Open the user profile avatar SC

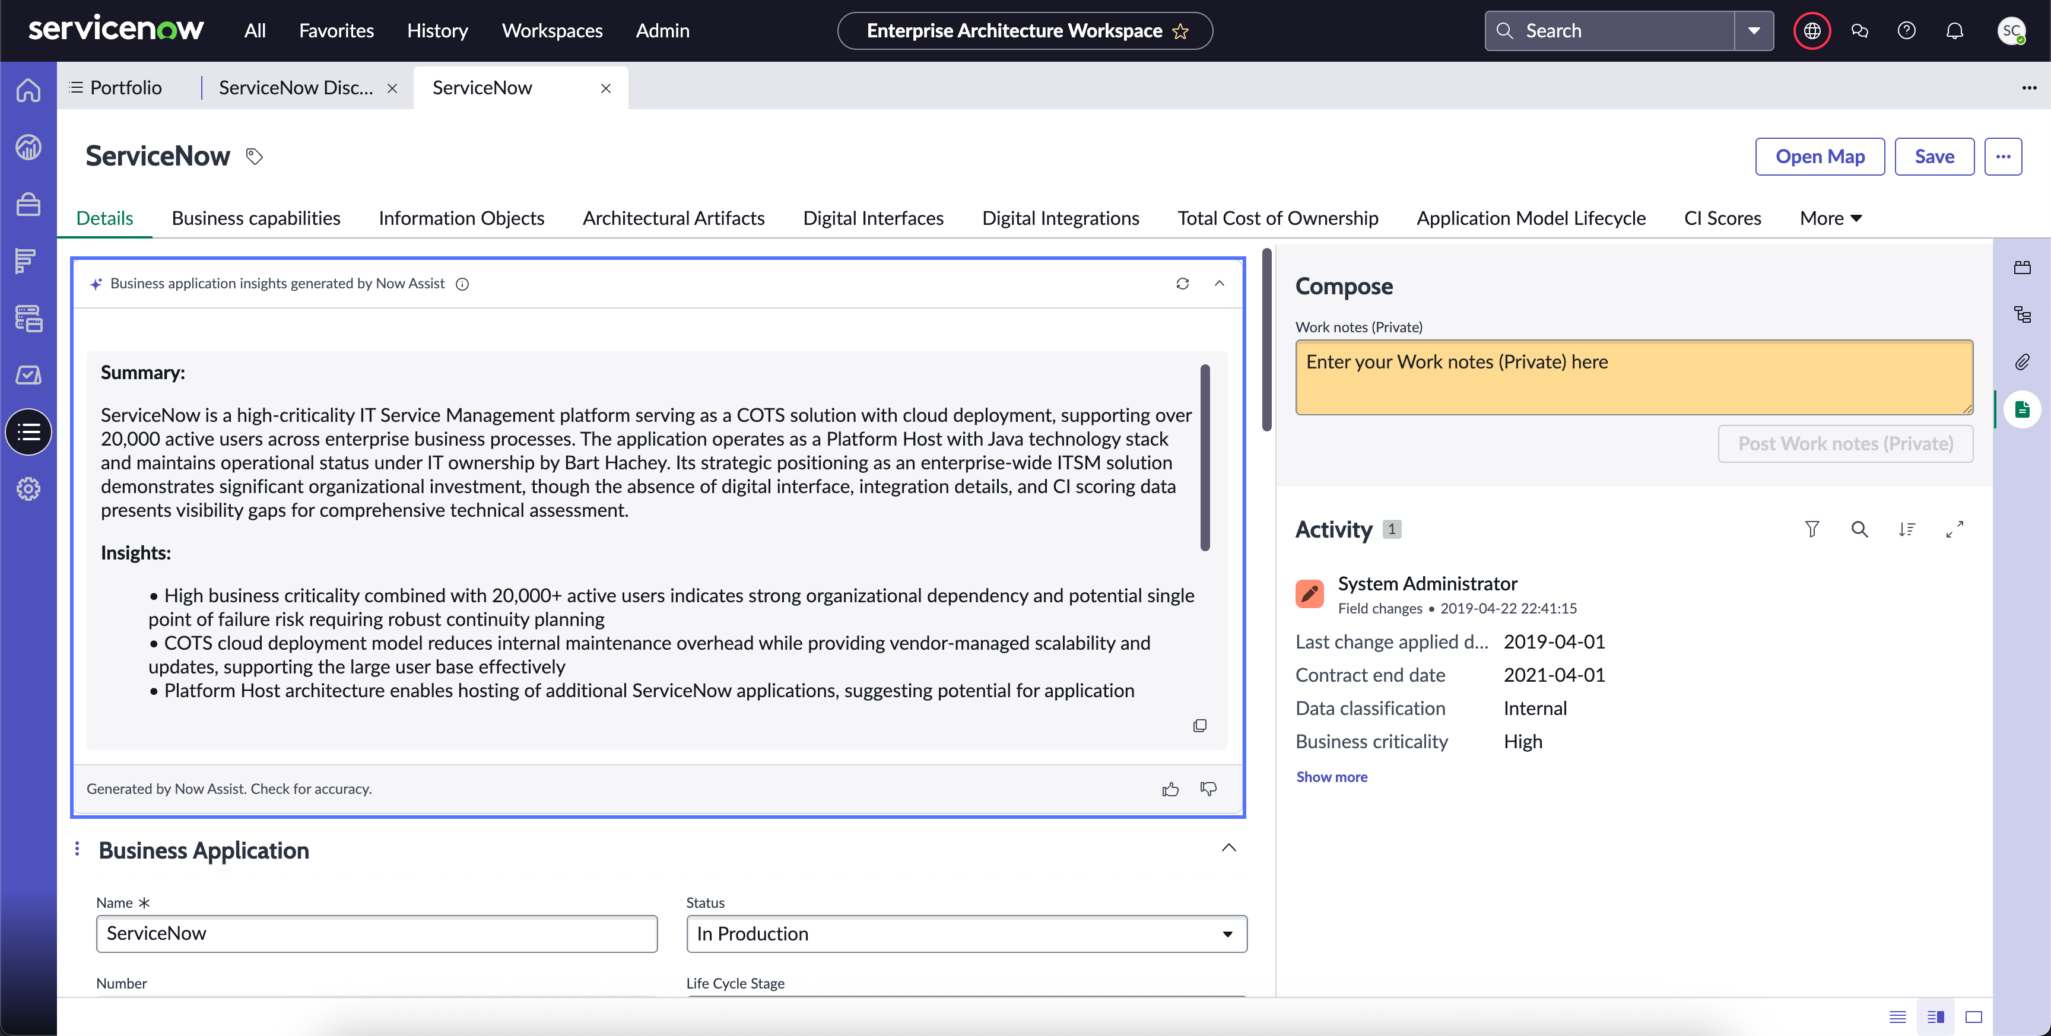click(x=2011, y=31)
